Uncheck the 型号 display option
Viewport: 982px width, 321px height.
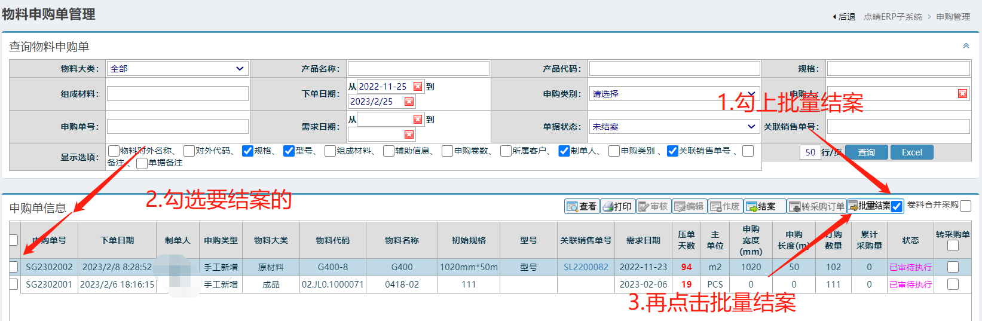289,151
